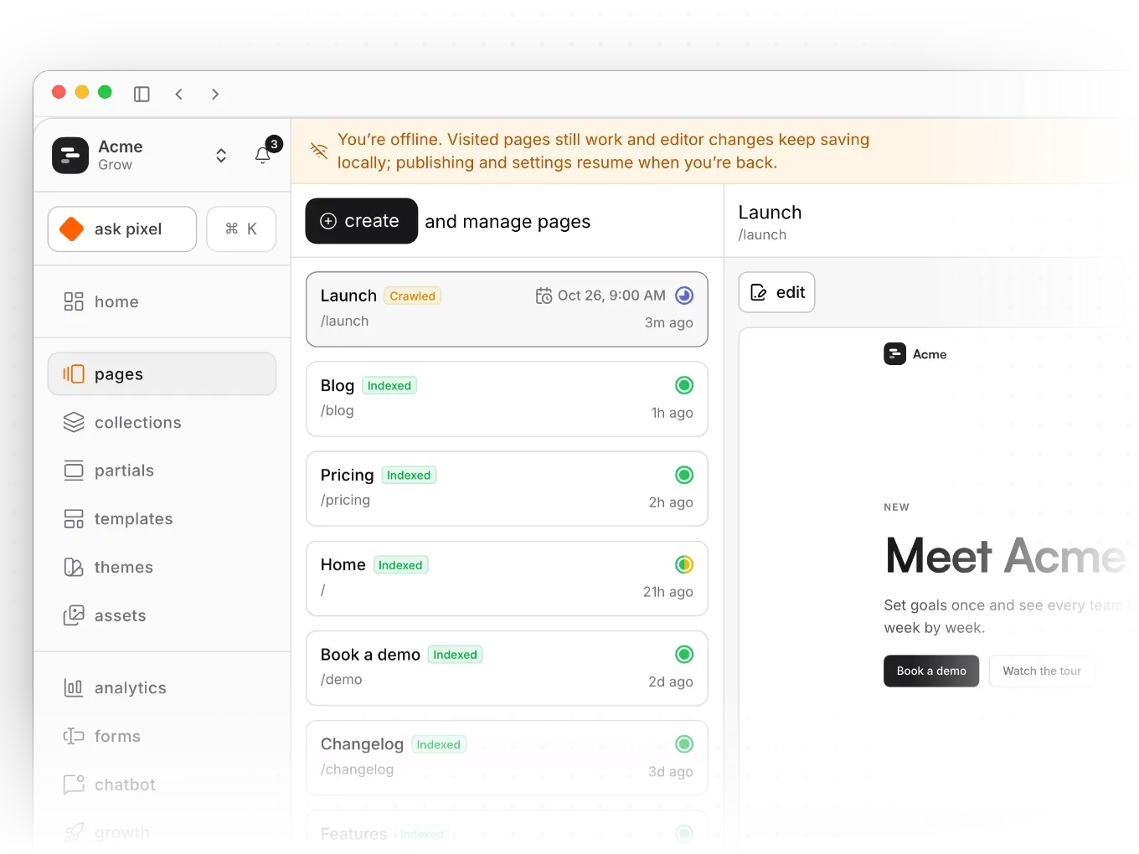Click the Book a demo status indicator
Image resolution: width=1139 pixels, height=854 pixels.
684,654
